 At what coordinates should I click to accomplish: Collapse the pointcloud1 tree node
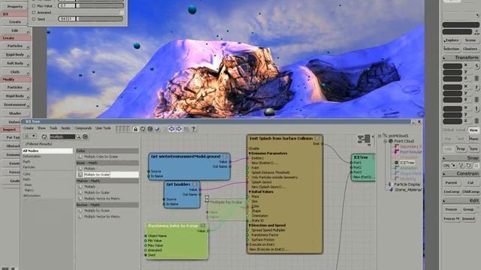click(x=380, y=136)
